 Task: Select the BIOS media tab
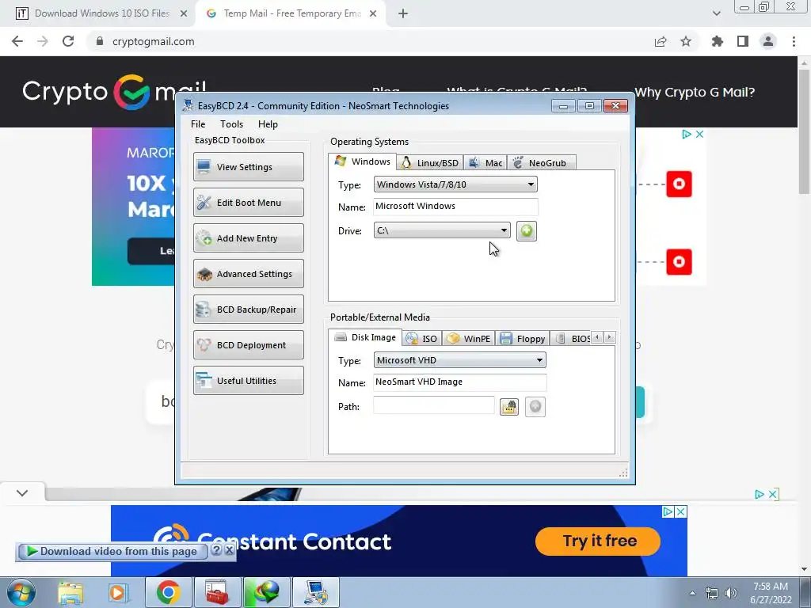click(x=571, y=339)
